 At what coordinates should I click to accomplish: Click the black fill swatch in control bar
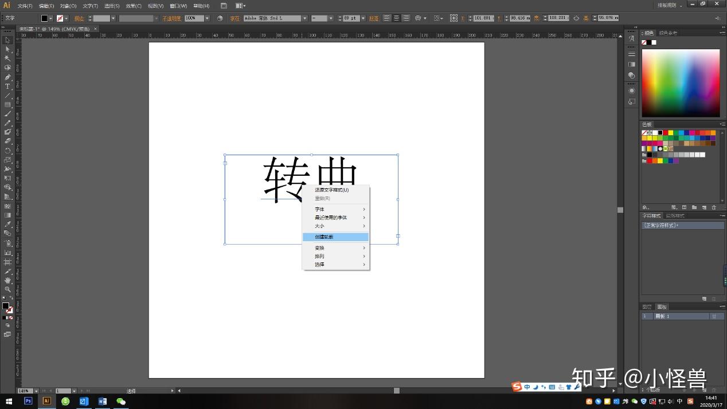coord(44,18)
